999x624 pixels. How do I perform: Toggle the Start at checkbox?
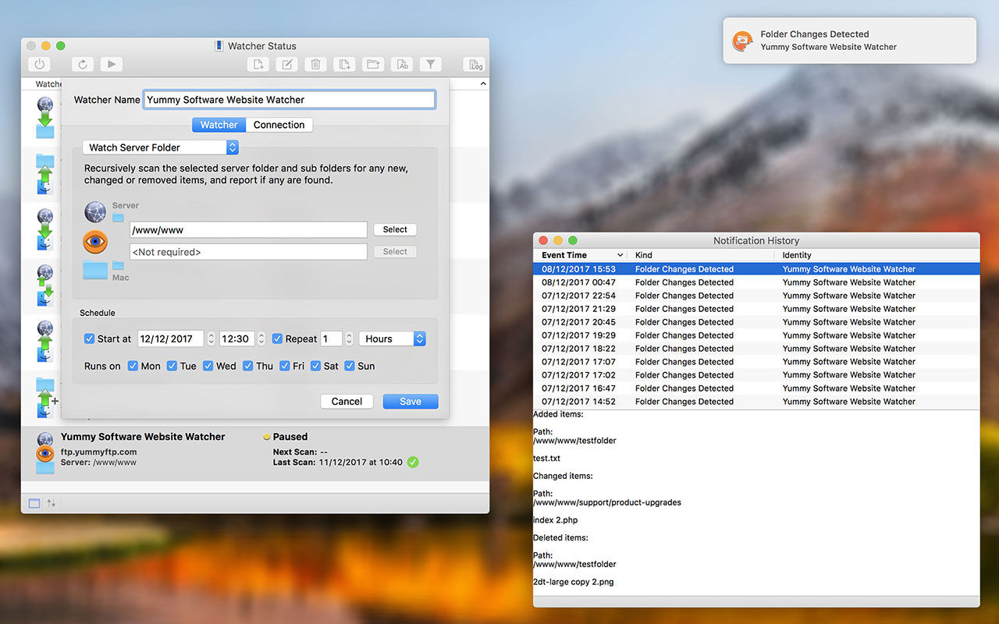coord(89,339)
